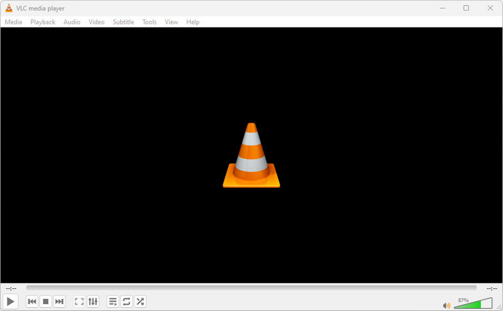Open the Playback menu
Screen dimensions: 503x311
click(43, 22)
